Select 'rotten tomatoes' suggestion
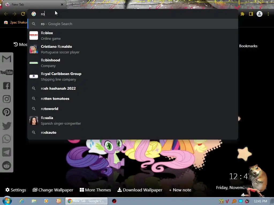The height and width of the screenshot is (205, 274). coord(133,98)
